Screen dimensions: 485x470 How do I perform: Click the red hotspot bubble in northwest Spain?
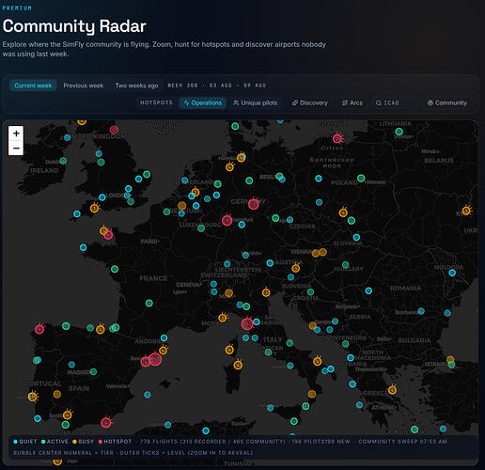pyautogui.click(x=39, y=329)
